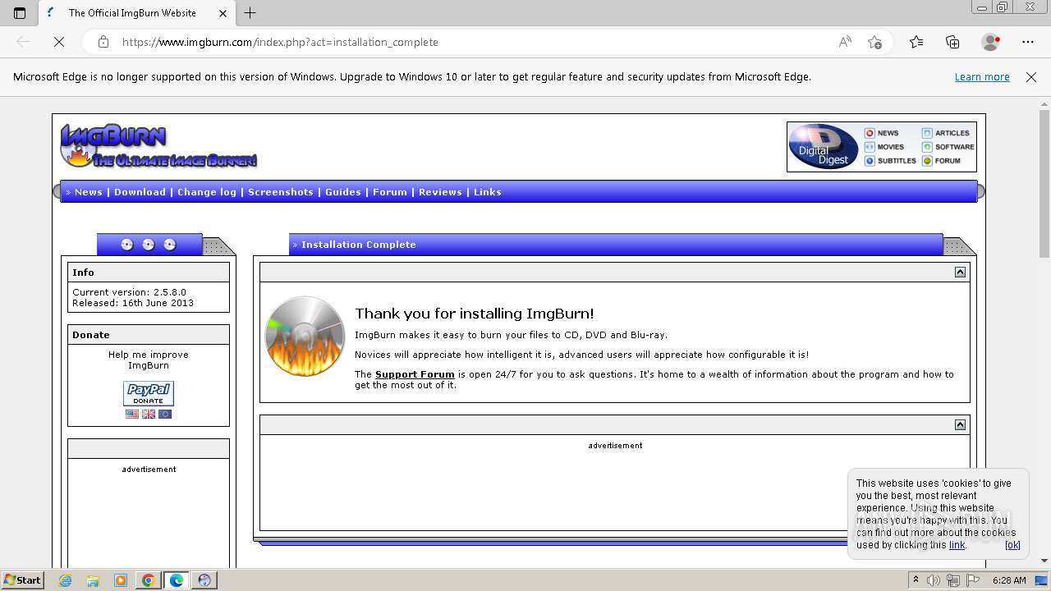This screenshot has width=1051, height=591.
Task: Open the Download menu item
Action: click(140, 192)
